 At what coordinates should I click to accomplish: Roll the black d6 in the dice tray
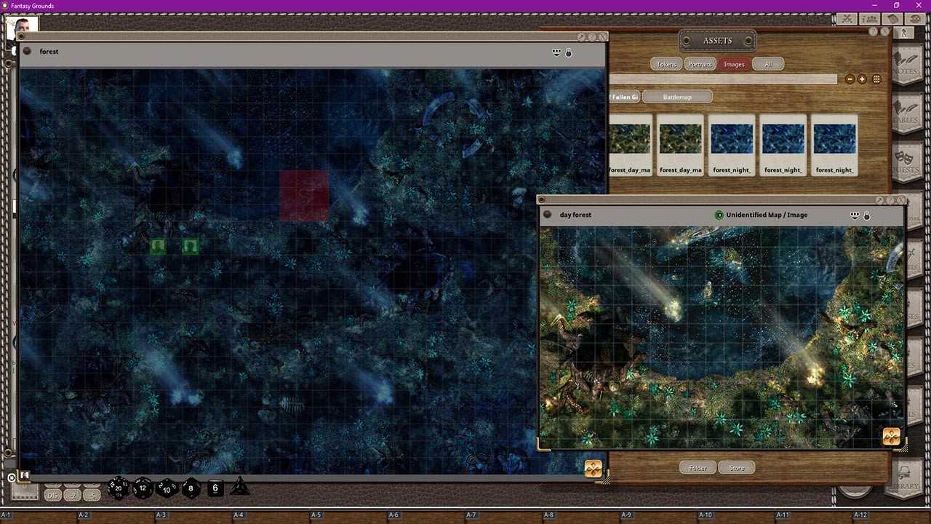[x=215, y=488]
